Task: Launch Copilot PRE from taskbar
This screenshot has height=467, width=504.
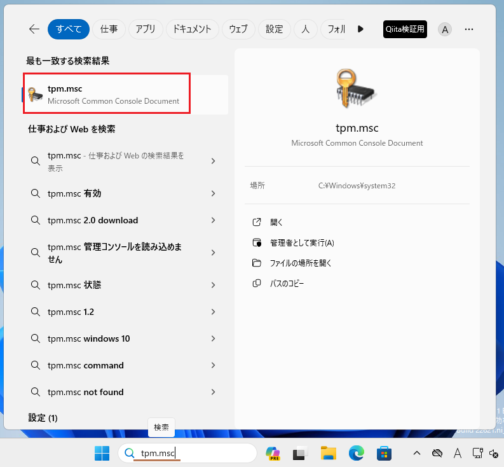Action: pyautogui.click(x=273, y=453)
